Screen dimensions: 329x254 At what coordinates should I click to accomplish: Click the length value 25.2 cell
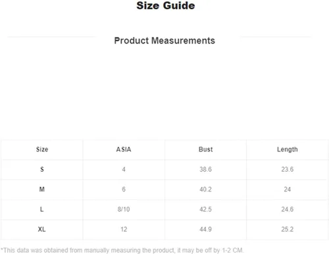[x=288, y=229]
